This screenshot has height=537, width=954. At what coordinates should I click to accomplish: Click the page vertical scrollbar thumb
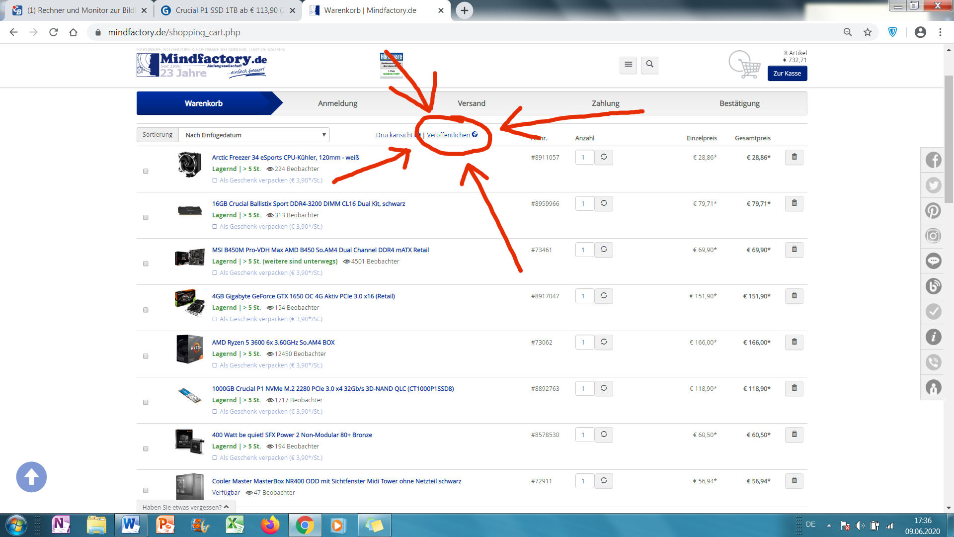[x=949, y=139]
